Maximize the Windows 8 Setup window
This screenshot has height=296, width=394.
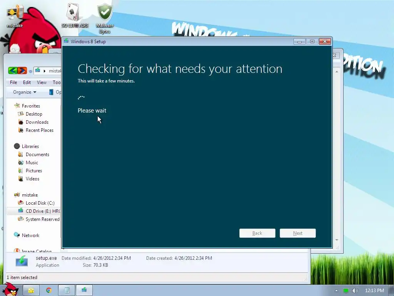[312, 41]
